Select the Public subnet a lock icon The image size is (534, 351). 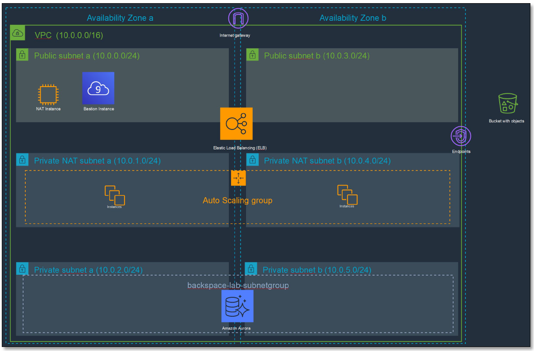point(22,55)
